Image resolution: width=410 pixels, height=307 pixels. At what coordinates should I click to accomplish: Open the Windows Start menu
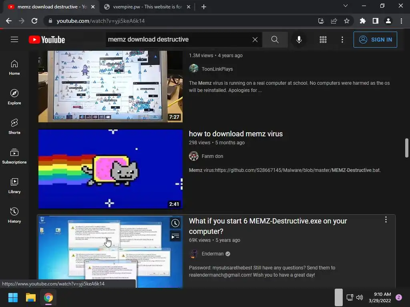[13, 297]
